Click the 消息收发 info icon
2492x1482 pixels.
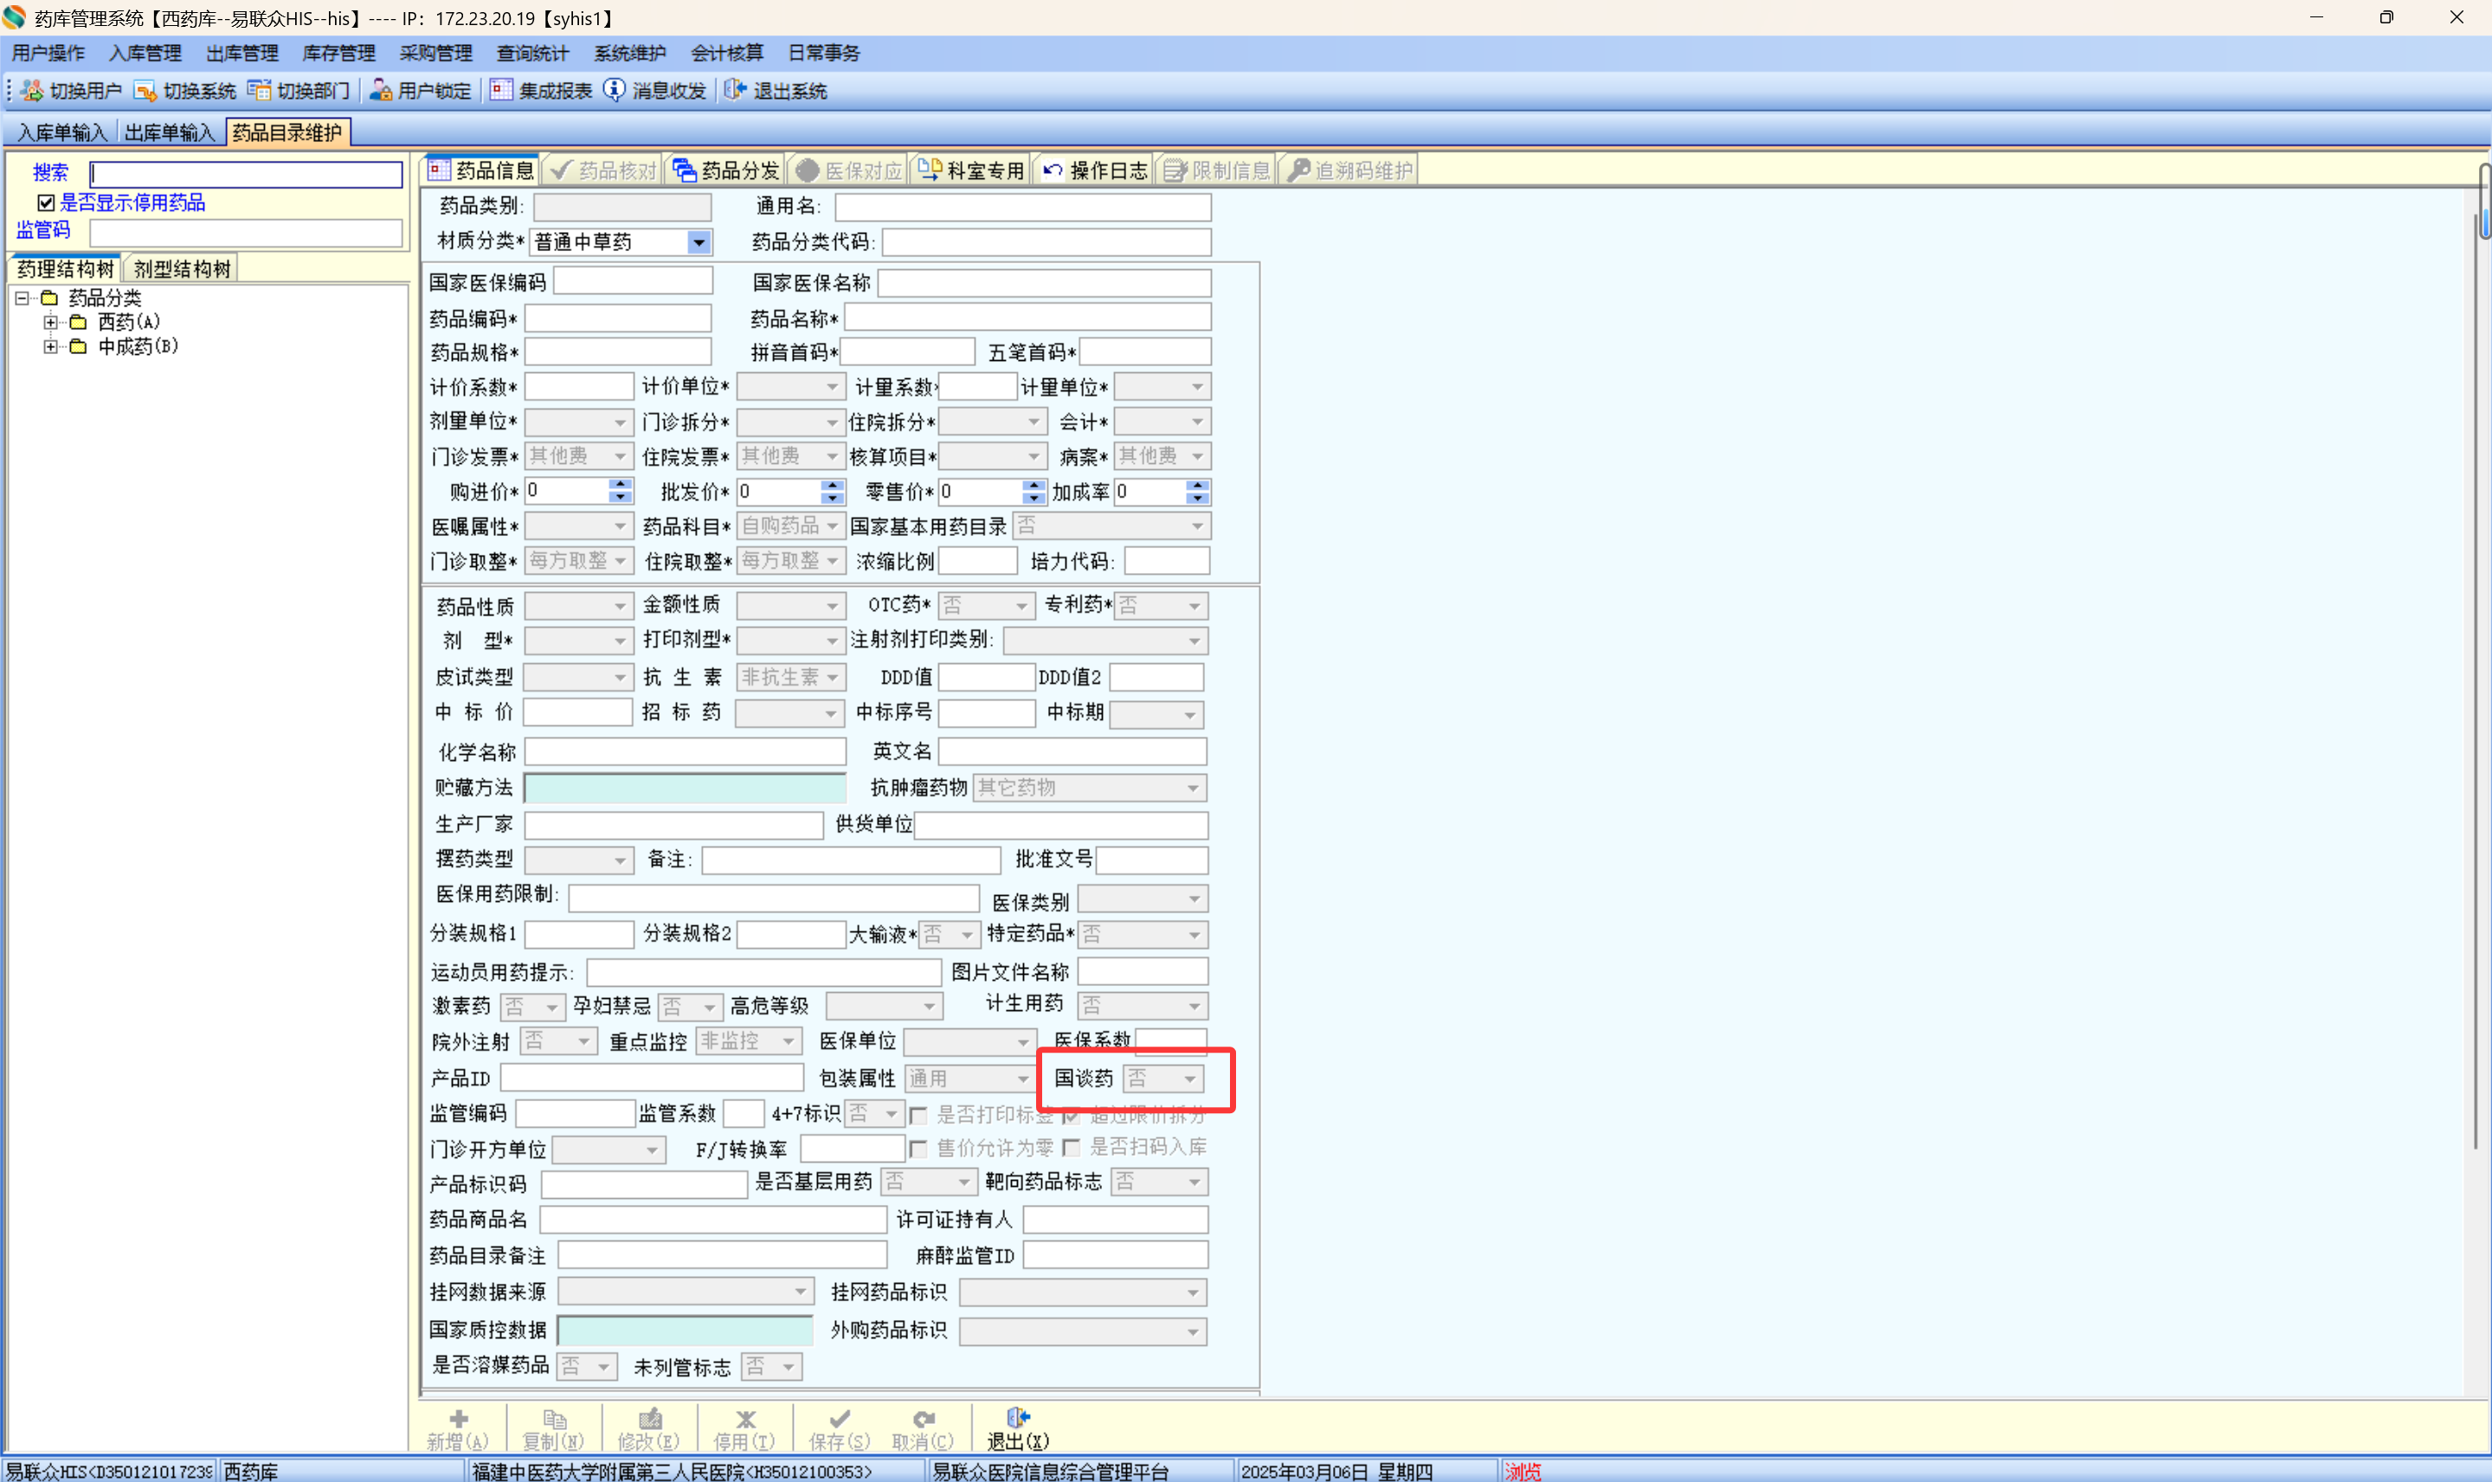[x=614, y=91]
